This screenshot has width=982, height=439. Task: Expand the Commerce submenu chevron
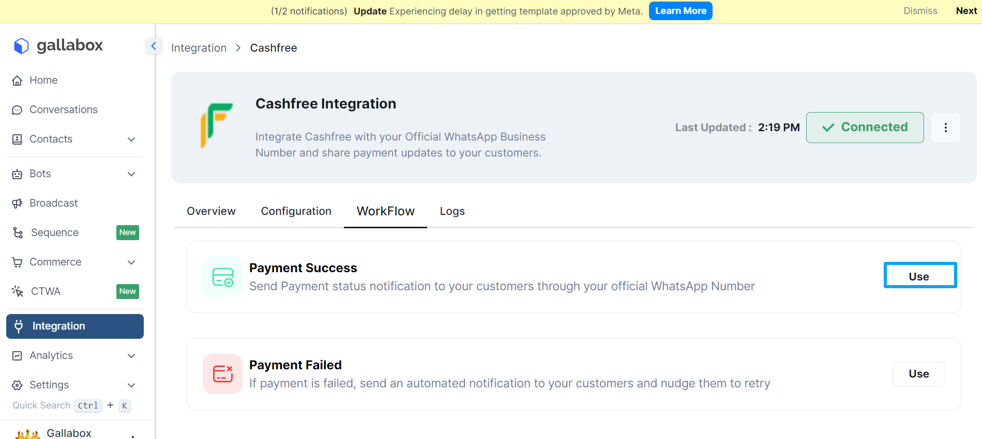[131, 262]
